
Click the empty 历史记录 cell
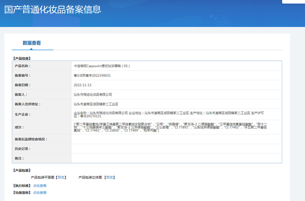177,149
